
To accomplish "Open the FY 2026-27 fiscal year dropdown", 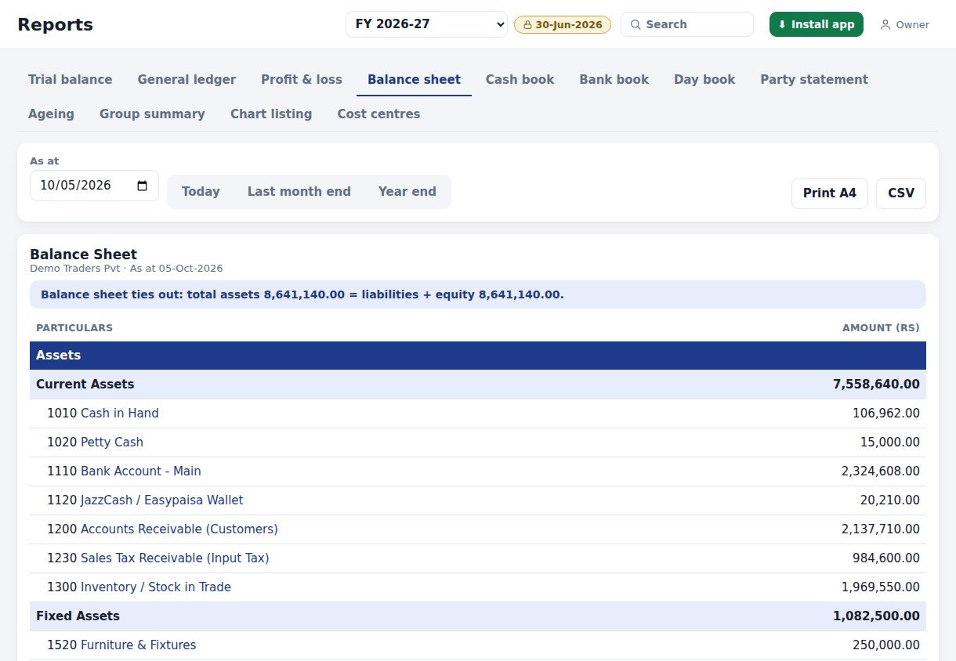I will tap(426, 24).
